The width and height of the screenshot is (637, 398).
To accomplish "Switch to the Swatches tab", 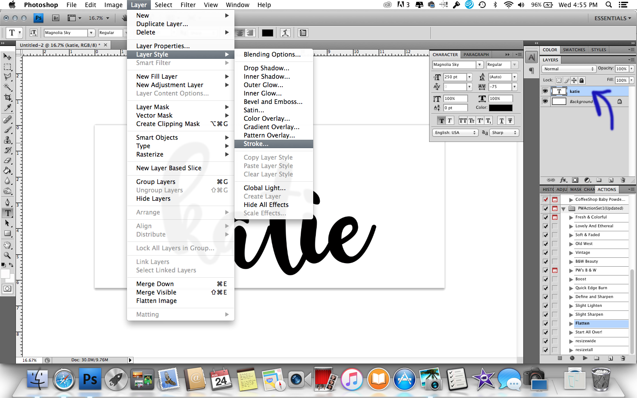I will pos(574,50).
